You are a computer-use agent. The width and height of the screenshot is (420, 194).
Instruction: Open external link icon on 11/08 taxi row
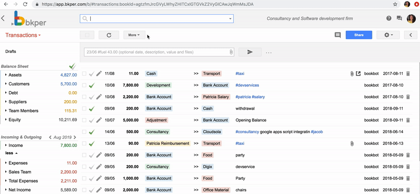pos(358,73)
